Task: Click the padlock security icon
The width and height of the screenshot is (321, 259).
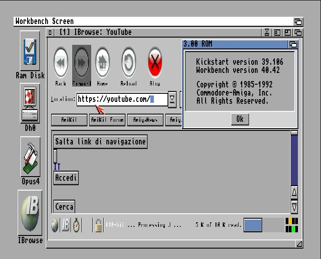Action: pyautogui.click(x=97, y=225)
